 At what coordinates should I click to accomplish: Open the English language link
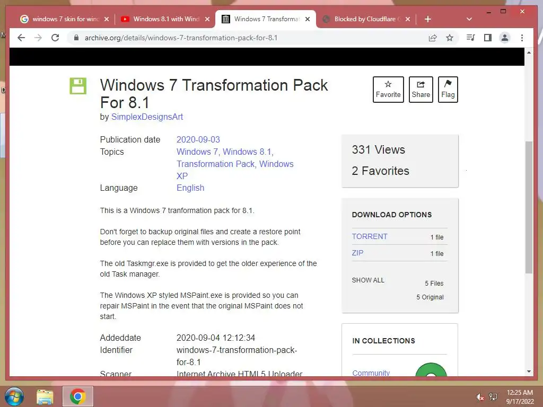pos(190,188)
